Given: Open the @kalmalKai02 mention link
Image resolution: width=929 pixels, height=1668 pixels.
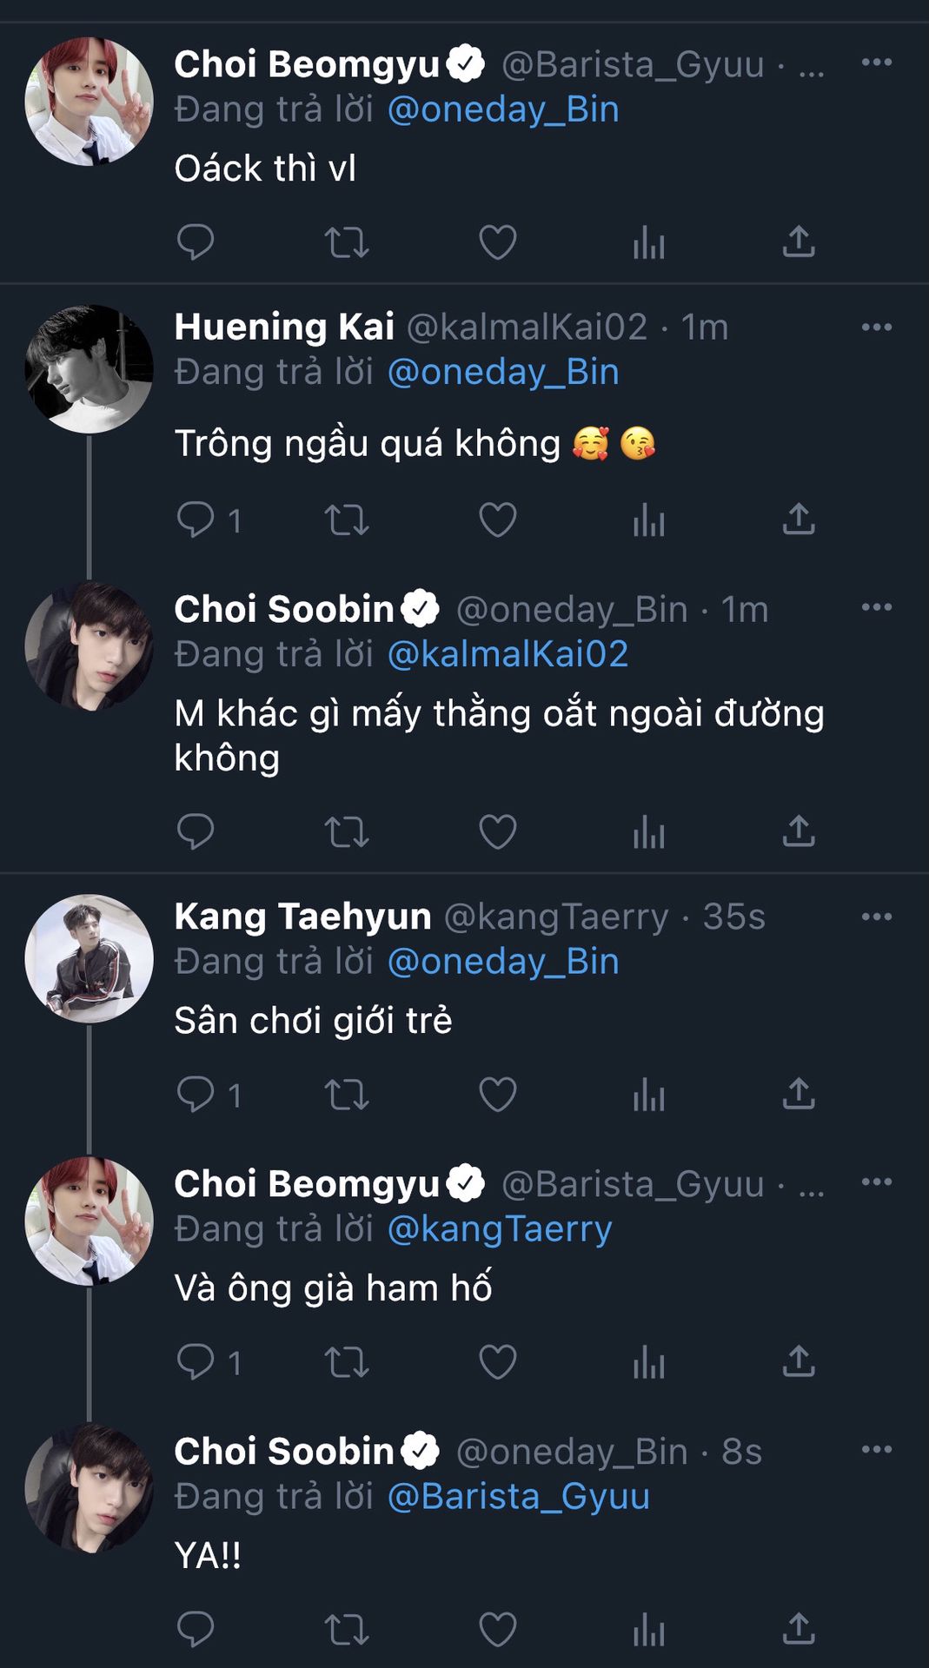Looking at the screenshot, I should click(x=508, y=654).
